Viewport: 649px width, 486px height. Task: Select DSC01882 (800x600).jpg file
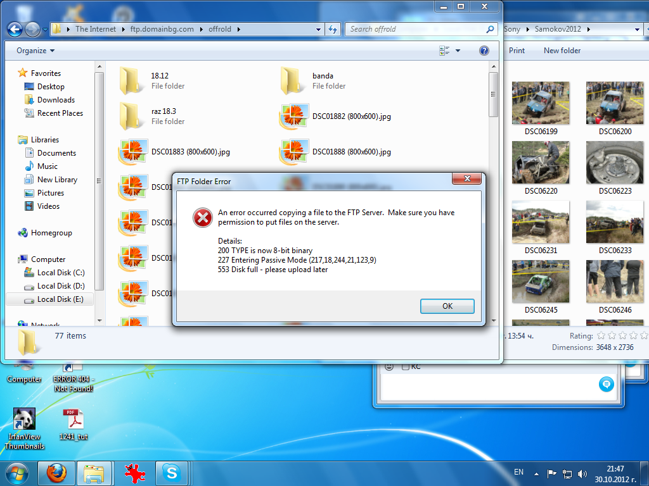click(x=335, y=116)
